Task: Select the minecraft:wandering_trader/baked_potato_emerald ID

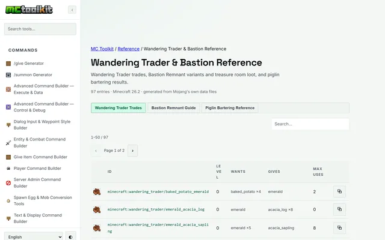Action: click(158, 192)
